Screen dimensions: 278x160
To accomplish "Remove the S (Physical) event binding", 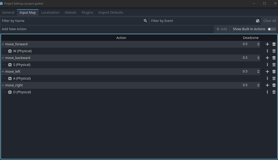I will pyautogui.click(x=274, y=65).
